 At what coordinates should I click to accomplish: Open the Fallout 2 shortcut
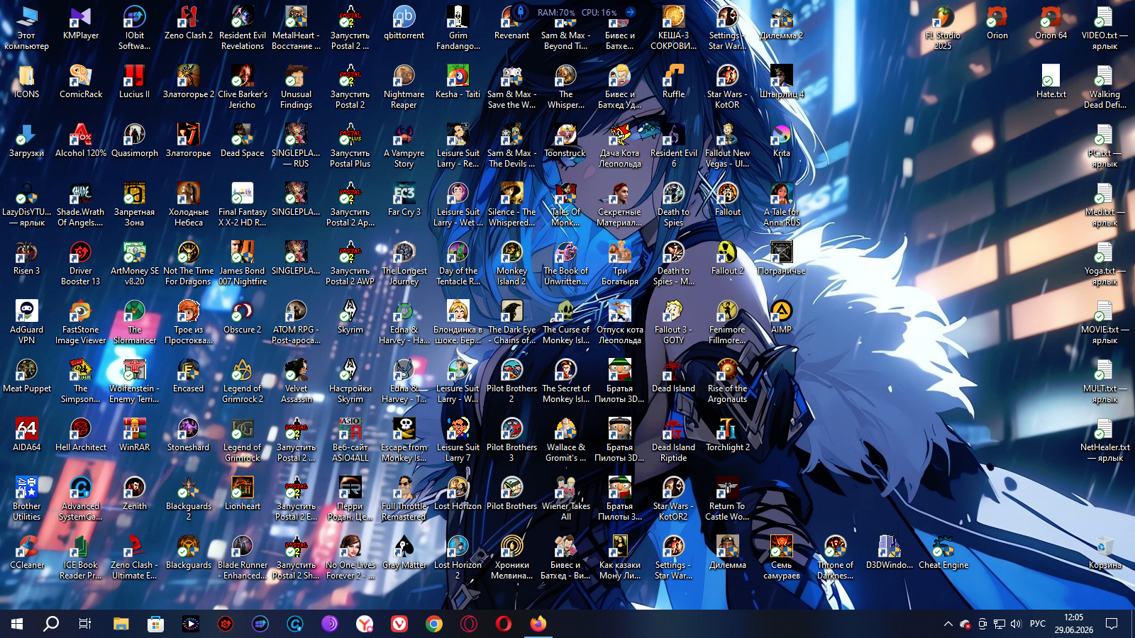(728, 258)
